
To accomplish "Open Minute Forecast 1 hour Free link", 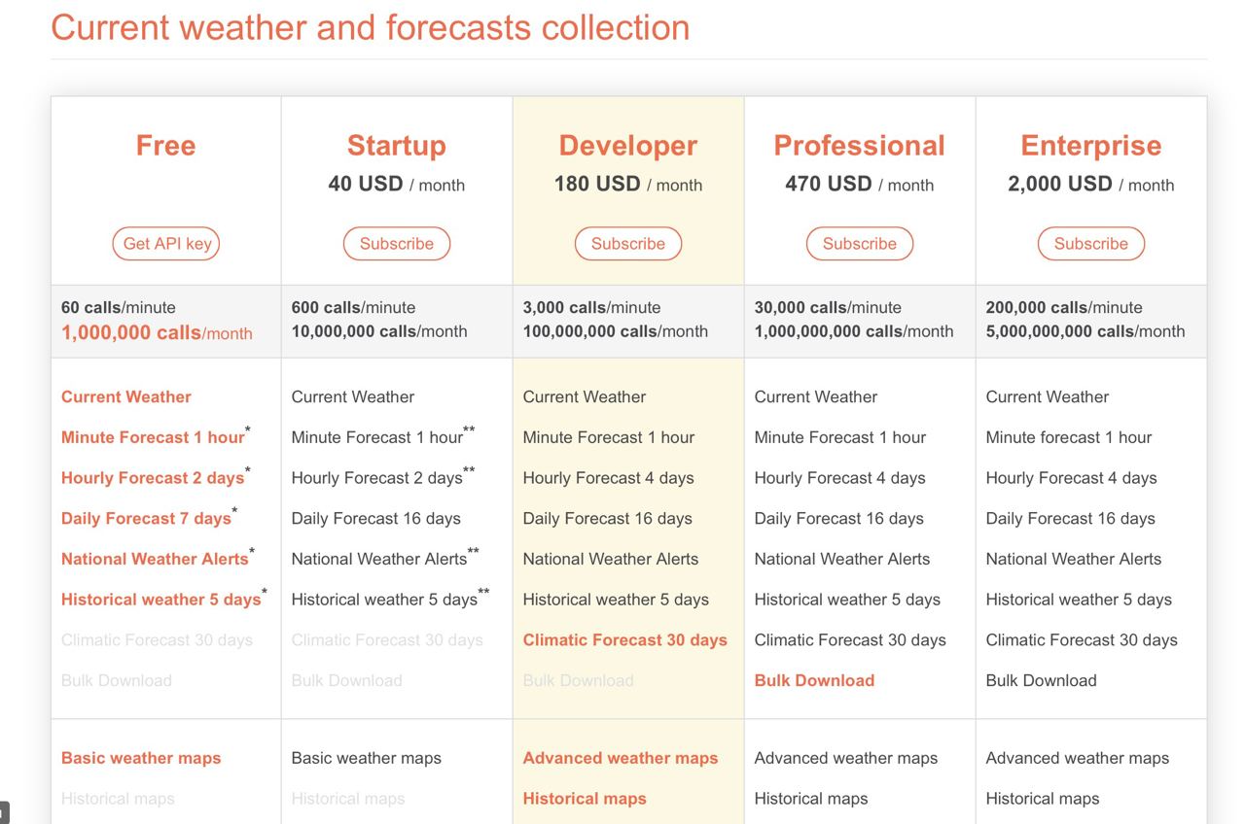I will pos(153,437).
